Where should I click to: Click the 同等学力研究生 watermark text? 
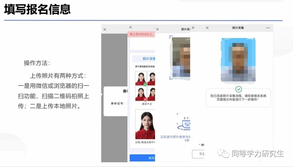pyautogui.click(x=257, y=154)
